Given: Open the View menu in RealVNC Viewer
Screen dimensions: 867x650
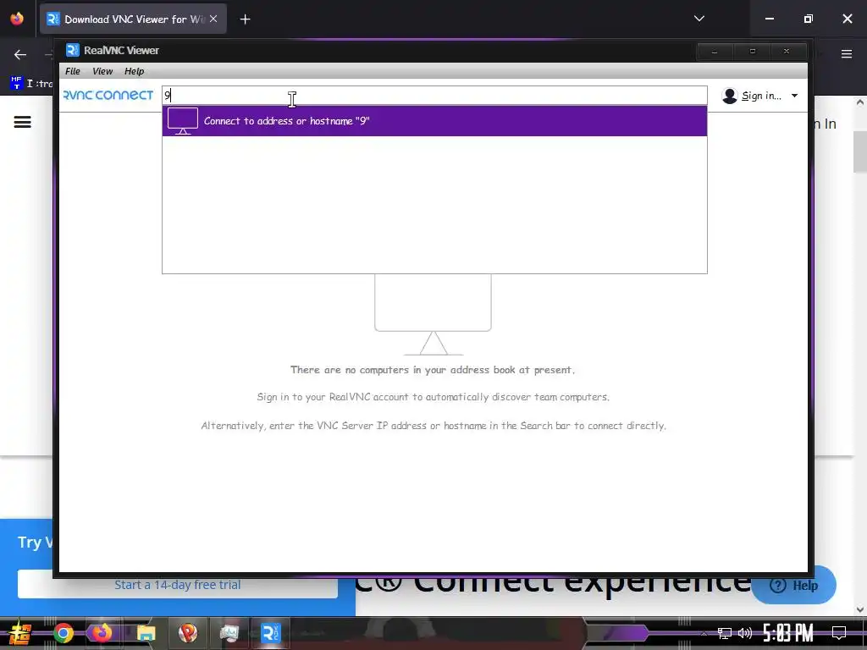Looking at the screenshot, I should click(x=102, y=71).
